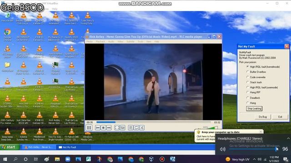This screenshot has height=163, width=291.
Task: Open the Audio menu in VLC
Action: [111, 42]
